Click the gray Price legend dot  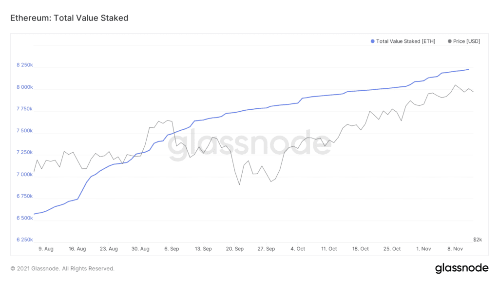click(x=449, y=41)
